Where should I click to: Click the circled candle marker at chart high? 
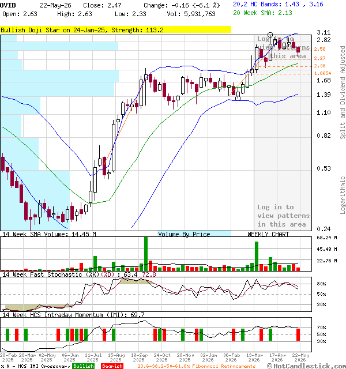pos(270,35)
